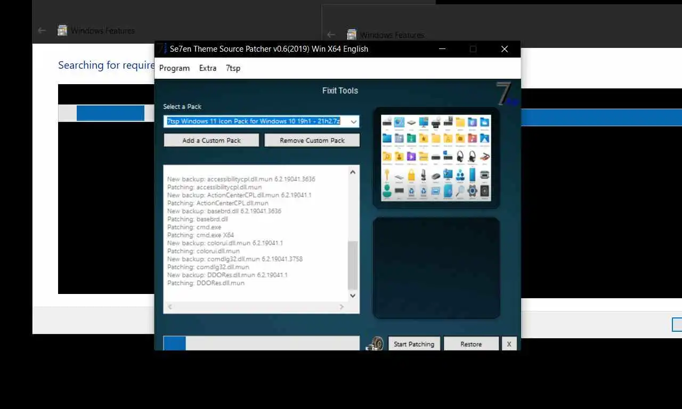
Task: Select log line 'Patching: ActionCenterCPL.dll.mun'
Action: pyautogui.click(x=217, y=203)
